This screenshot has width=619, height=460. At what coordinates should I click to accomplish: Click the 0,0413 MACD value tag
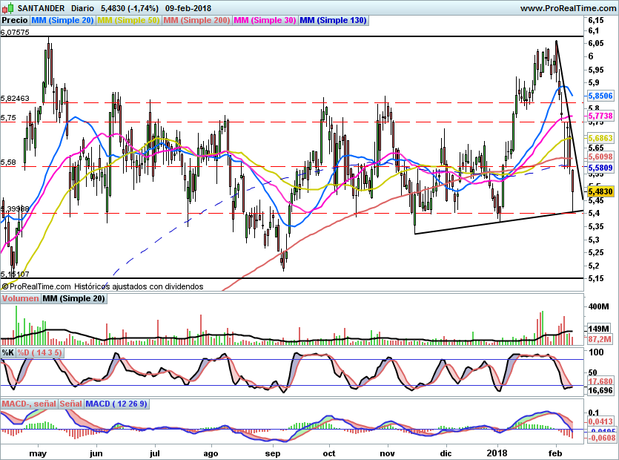(x=600, y=421)
